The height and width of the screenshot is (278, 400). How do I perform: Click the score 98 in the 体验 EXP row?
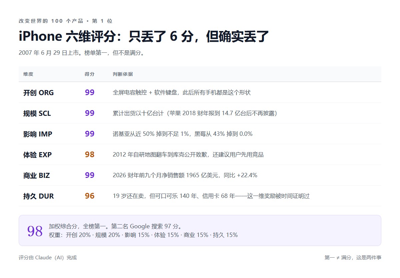[x=90, y=155]
